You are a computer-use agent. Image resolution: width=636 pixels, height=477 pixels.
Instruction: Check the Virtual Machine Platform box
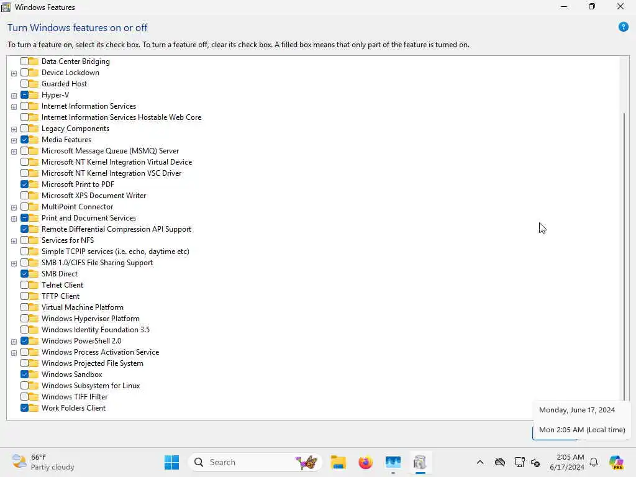tap(24, 307)
